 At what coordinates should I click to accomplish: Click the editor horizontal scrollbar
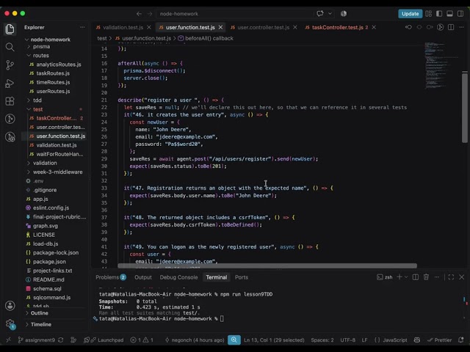pos(267,265)
